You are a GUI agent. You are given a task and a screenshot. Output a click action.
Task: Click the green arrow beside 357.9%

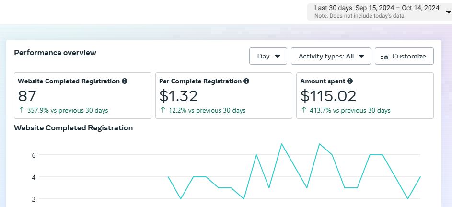pos(21,111)
